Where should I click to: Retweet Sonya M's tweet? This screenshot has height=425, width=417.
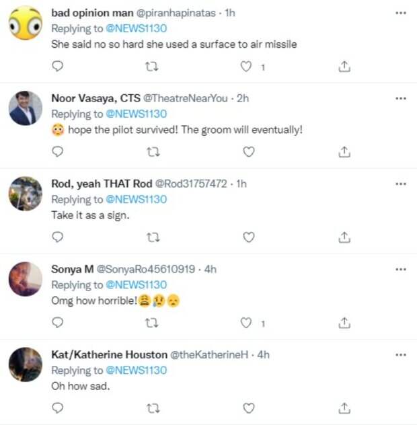pyautogui.click(x=153, y=323)
